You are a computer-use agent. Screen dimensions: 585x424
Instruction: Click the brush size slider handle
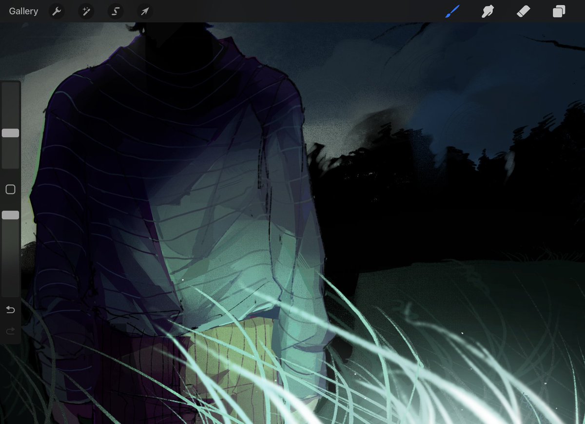10,133
